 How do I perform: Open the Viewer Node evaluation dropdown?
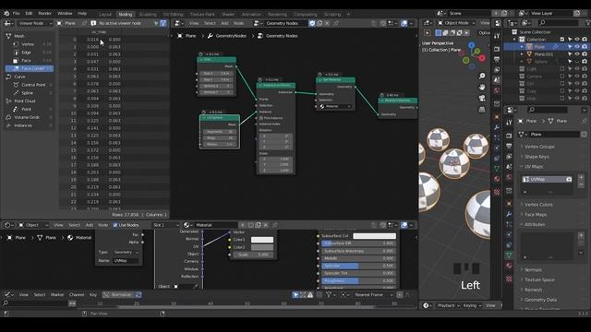tap(35, 23)
